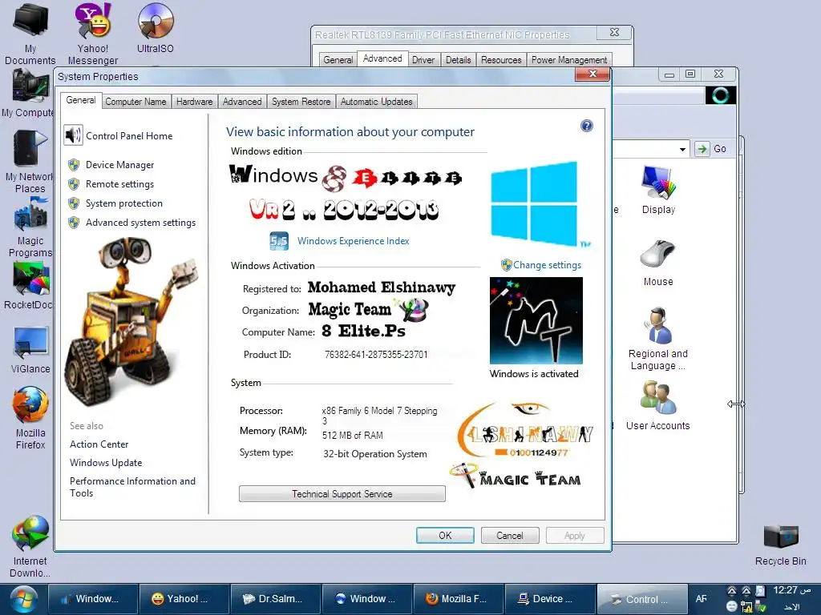Open the Control Panel Home link

[x=129, y=136]
